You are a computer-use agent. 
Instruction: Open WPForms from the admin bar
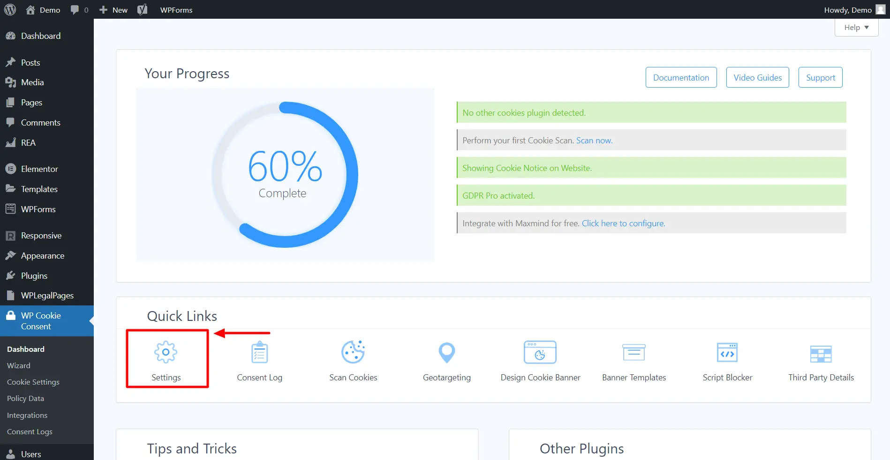pos(176,9)
